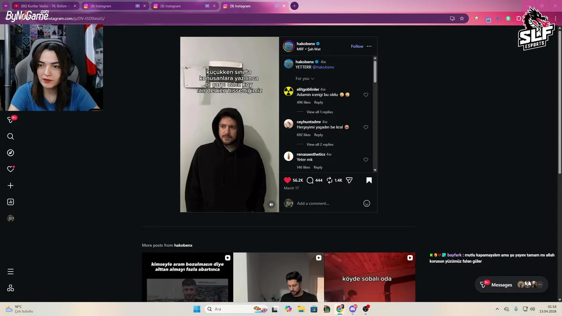562x316 pixels.
Task: Create a new post with plus icon
Action: pos(11,186)
